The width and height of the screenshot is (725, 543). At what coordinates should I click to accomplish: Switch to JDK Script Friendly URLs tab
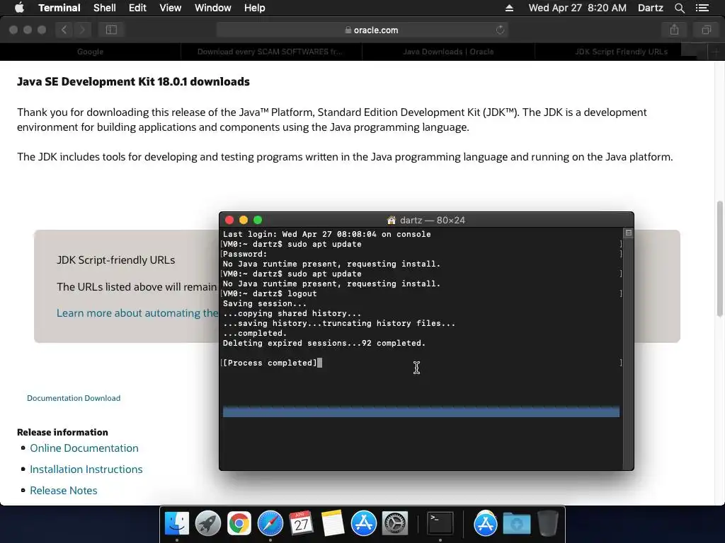(621, 52)
